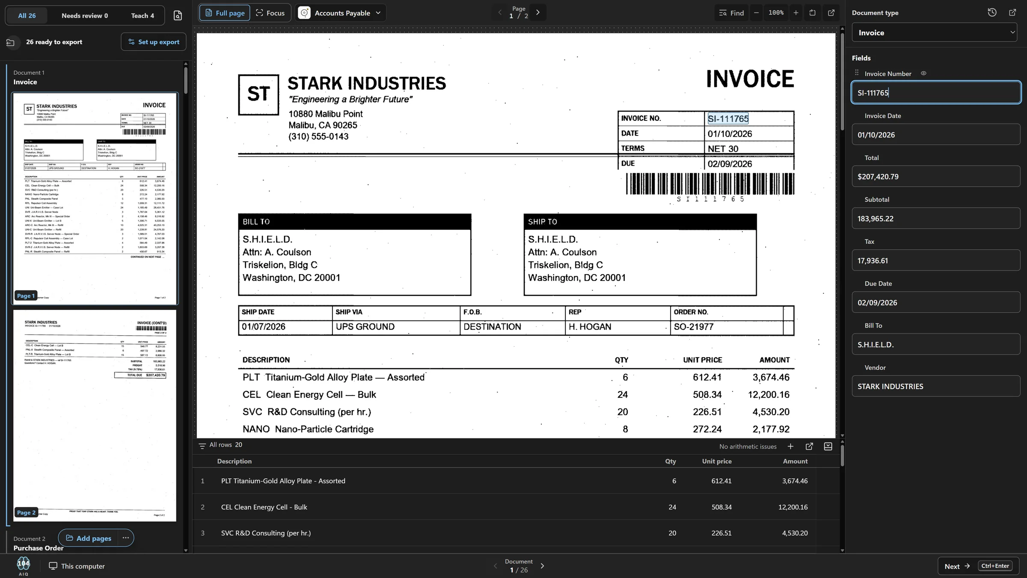Click the table filter rows icon
1027x578 pixels.
click(x=202, y=446)
